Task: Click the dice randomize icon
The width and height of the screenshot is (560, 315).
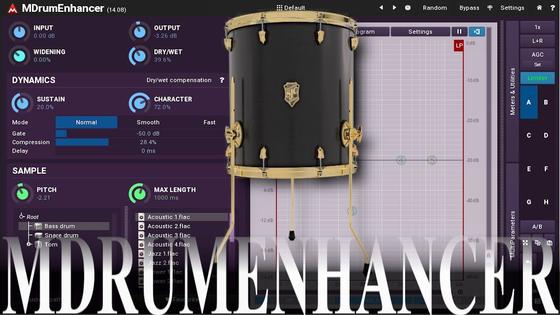Action: tap(408, 8)
